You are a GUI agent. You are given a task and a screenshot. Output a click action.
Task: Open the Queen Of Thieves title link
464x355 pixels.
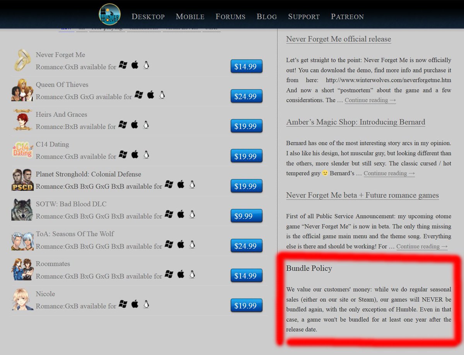pos(62,85)
